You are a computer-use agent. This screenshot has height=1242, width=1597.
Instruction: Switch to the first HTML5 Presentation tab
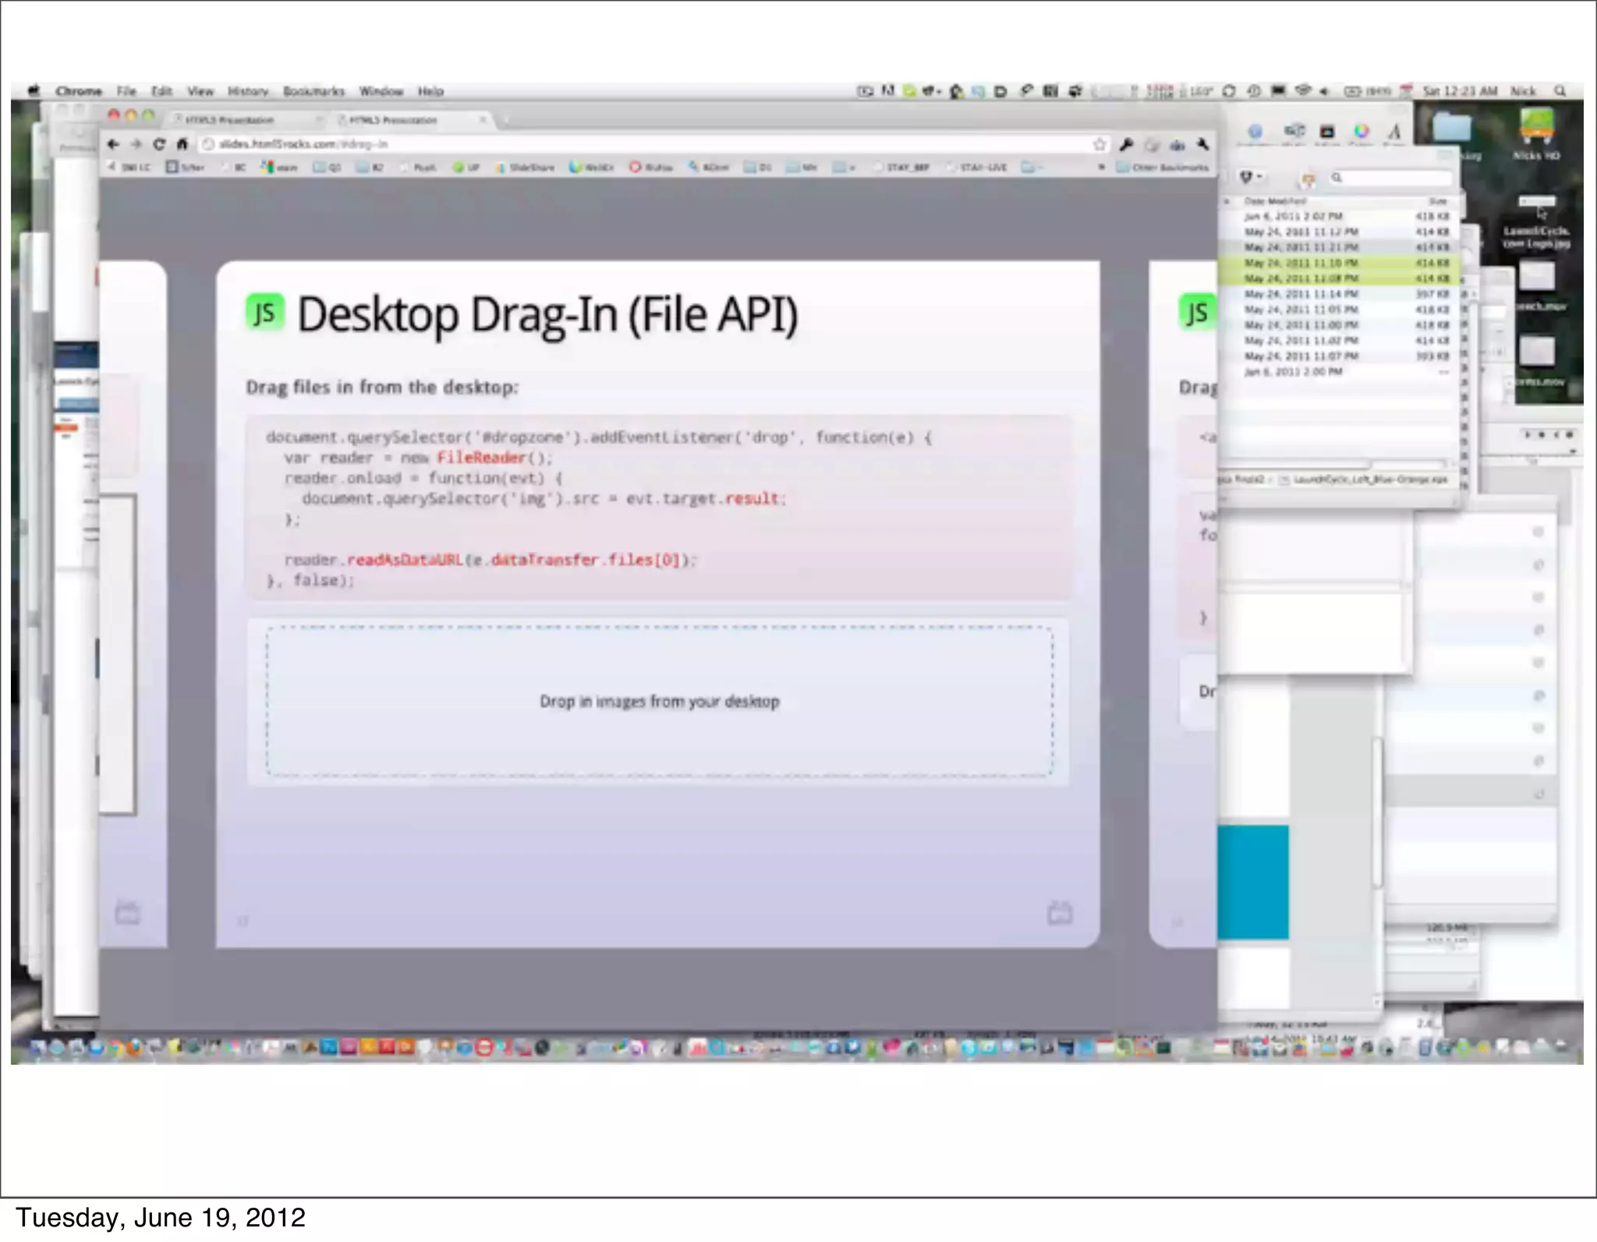[x=229, y=120]
